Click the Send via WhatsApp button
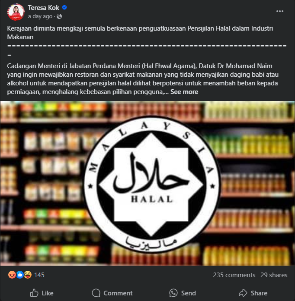 click(x=183, y=293)
